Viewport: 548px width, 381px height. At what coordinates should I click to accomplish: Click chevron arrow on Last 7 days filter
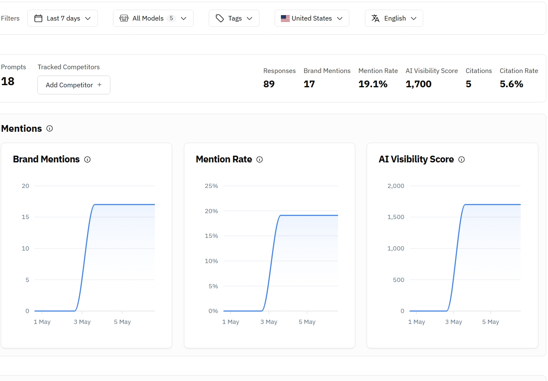click(88, 18)
